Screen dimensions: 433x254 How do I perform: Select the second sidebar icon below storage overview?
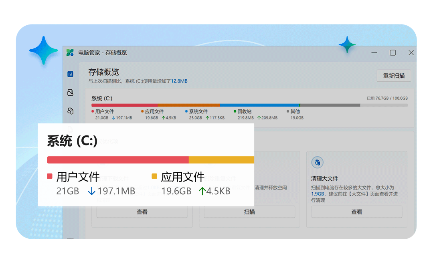71,93
